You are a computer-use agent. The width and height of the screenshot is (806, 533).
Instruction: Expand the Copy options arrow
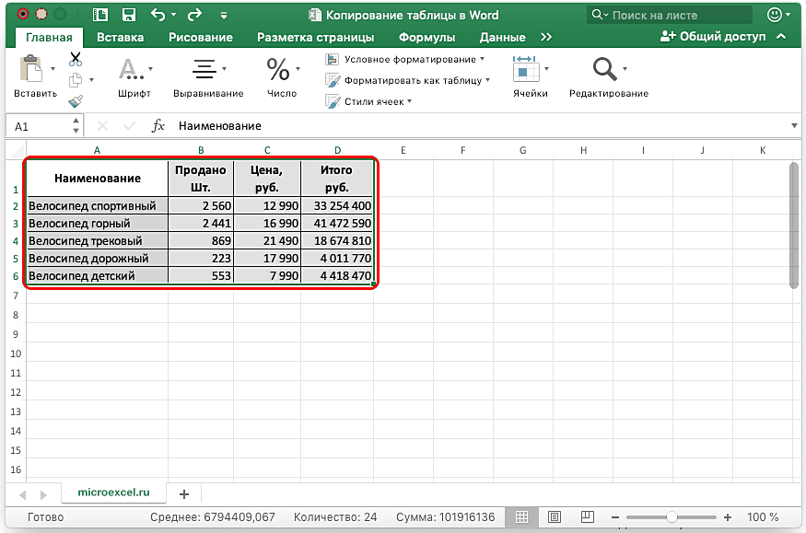coord(91,80)
